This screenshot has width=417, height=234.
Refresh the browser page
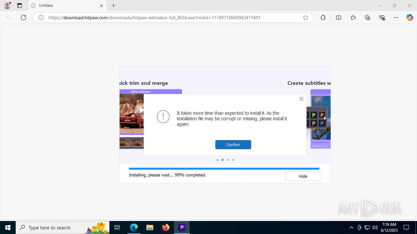click(x=23, y=18)
